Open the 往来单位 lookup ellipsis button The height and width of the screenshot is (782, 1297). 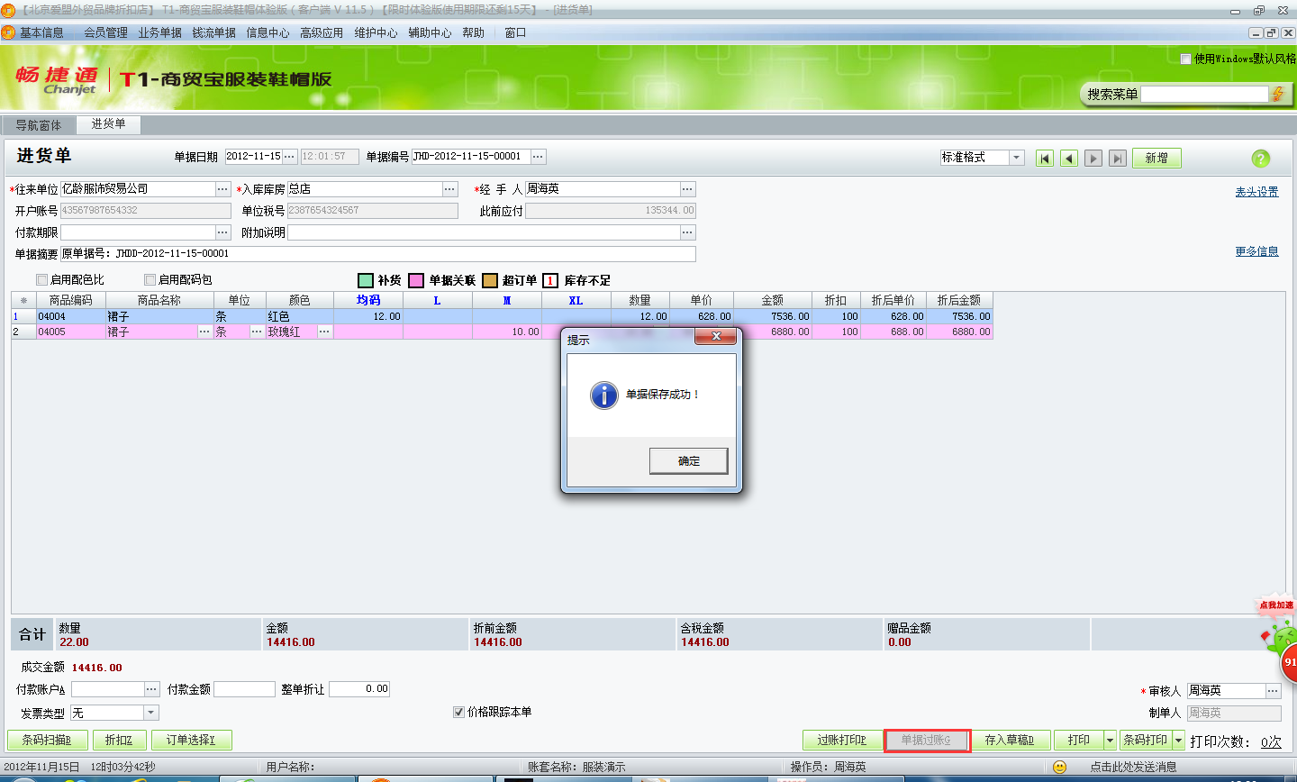click(223, 189)
